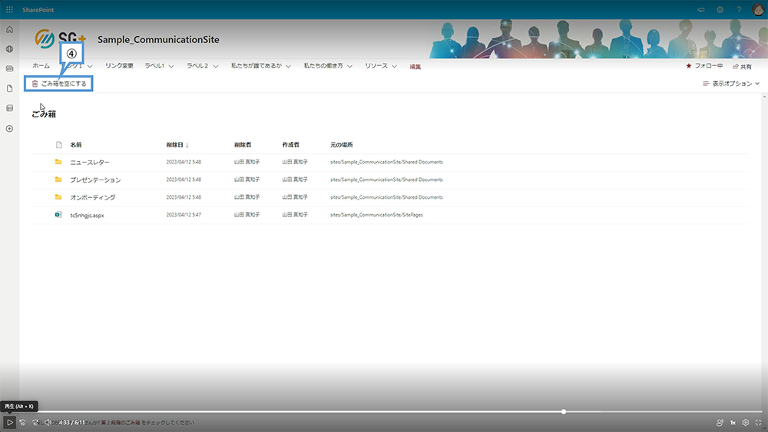
Task: Click the audio track person icon in player
Action: pos(719,423)
